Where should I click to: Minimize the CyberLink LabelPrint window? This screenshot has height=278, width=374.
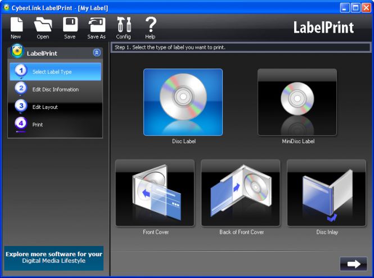click(344, 8)
